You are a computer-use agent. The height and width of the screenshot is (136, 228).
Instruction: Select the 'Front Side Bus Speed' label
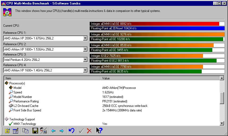click(27, 110)
